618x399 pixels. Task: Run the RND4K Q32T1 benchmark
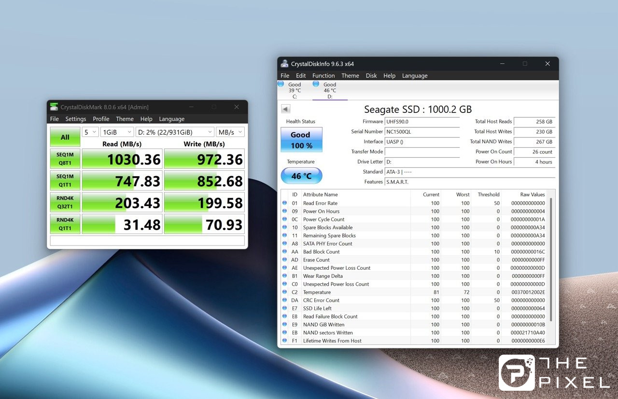tap(65, 203)
